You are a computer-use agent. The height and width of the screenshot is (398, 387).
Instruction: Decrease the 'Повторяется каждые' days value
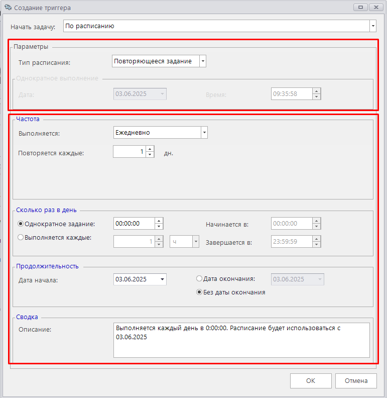tap(150, 154)
